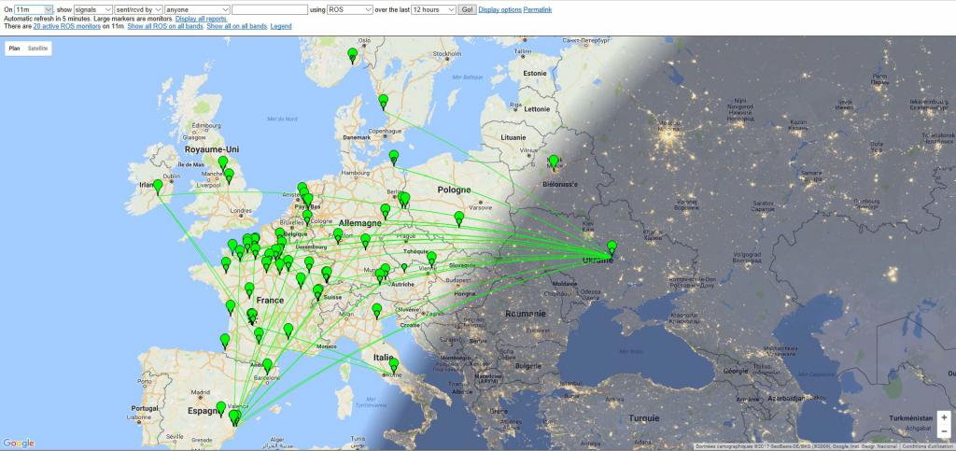Select the marker on Germany's Baltic coast
Viewport: 956px width, 451px height.
(394, 157)
